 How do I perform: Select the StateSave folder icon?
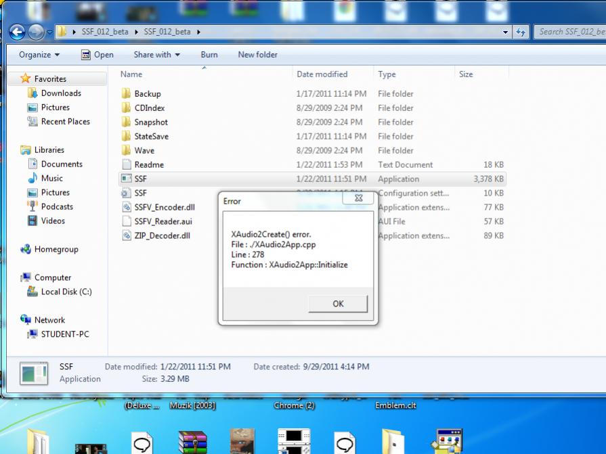click(126, 136)
